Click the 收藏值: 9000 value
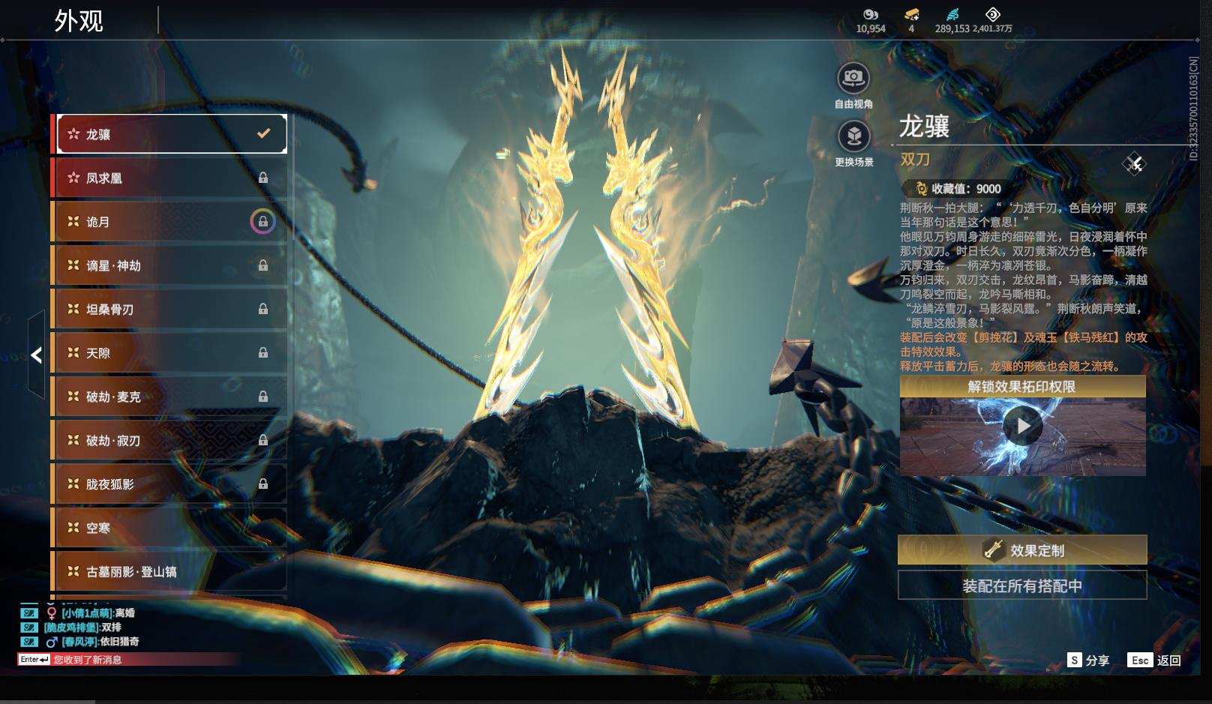The height and width of the screenshot is (704, 1212). point(966,189)
